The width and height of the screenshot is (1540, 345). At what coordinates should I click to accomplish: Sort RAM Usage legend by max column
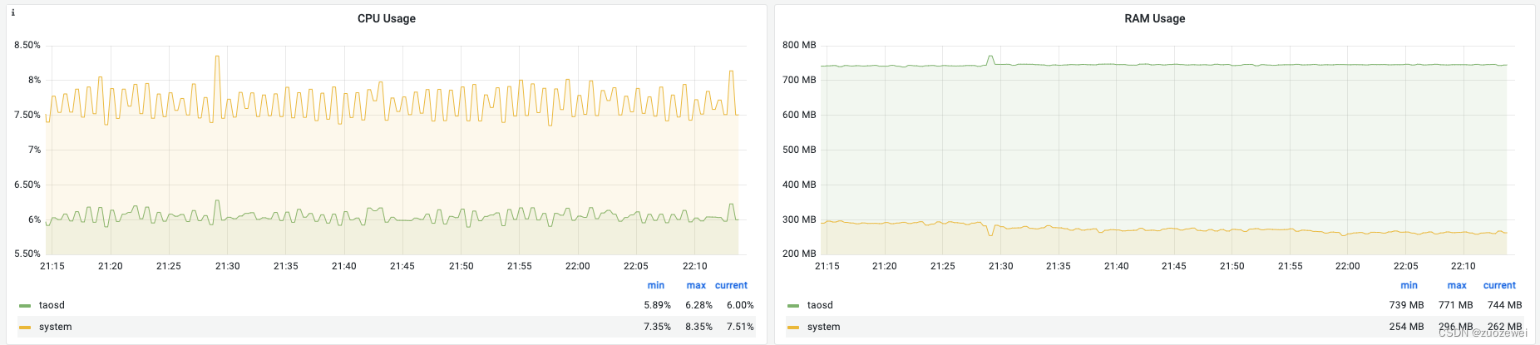point(1457,285)
